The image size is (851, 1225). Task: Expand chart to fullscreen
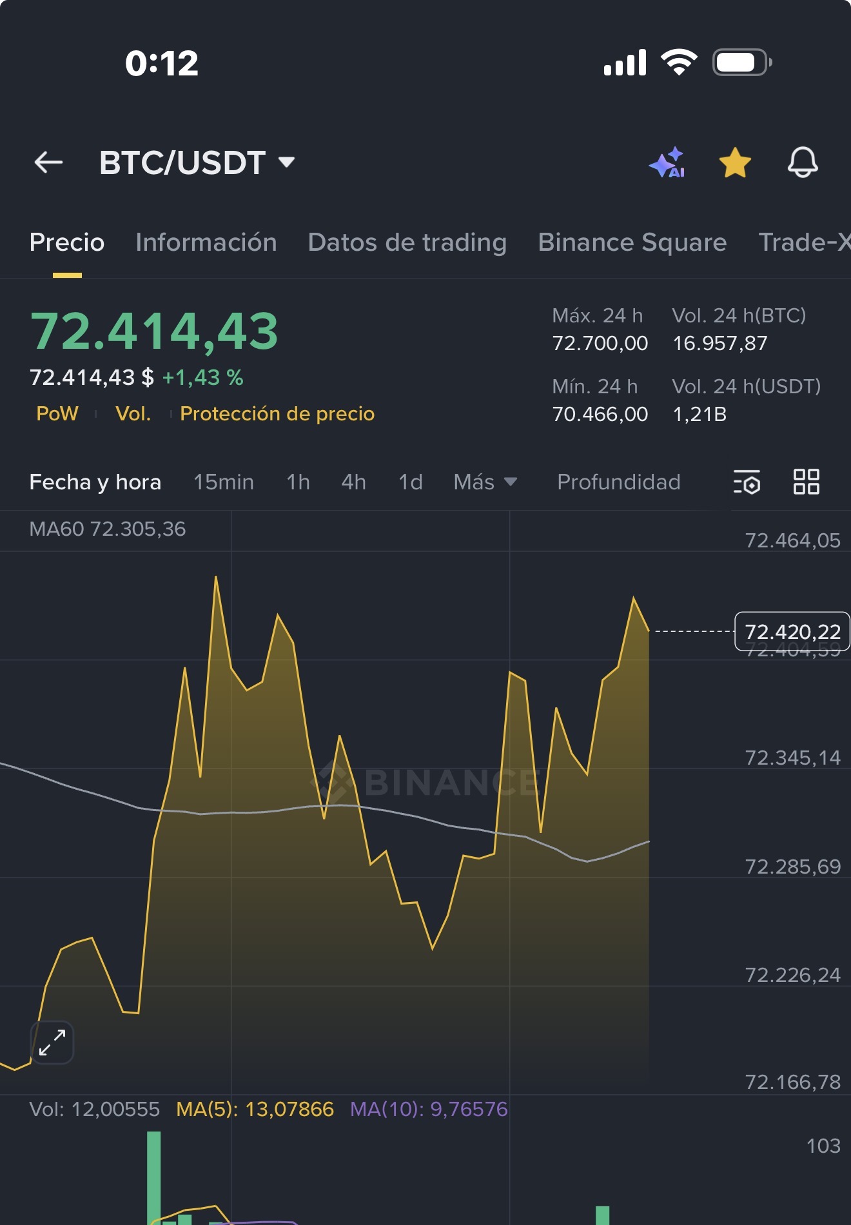pyautogui.click(x=52, y=1043)
